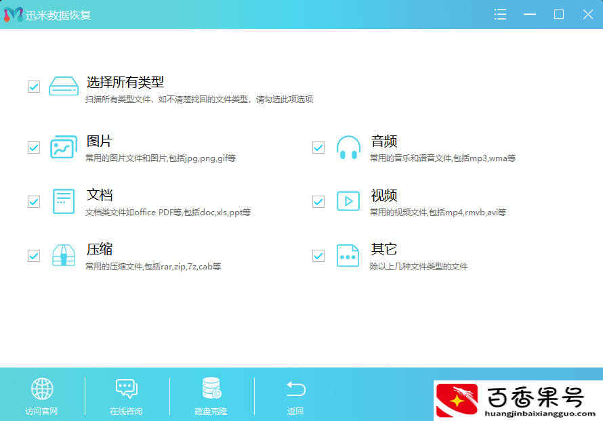Minimize the window
Screen dimensions: 603x421
pos(530,14)
